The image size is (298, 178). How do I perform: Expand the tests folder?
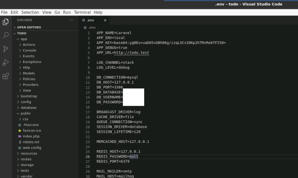click(x=45, y=171)
